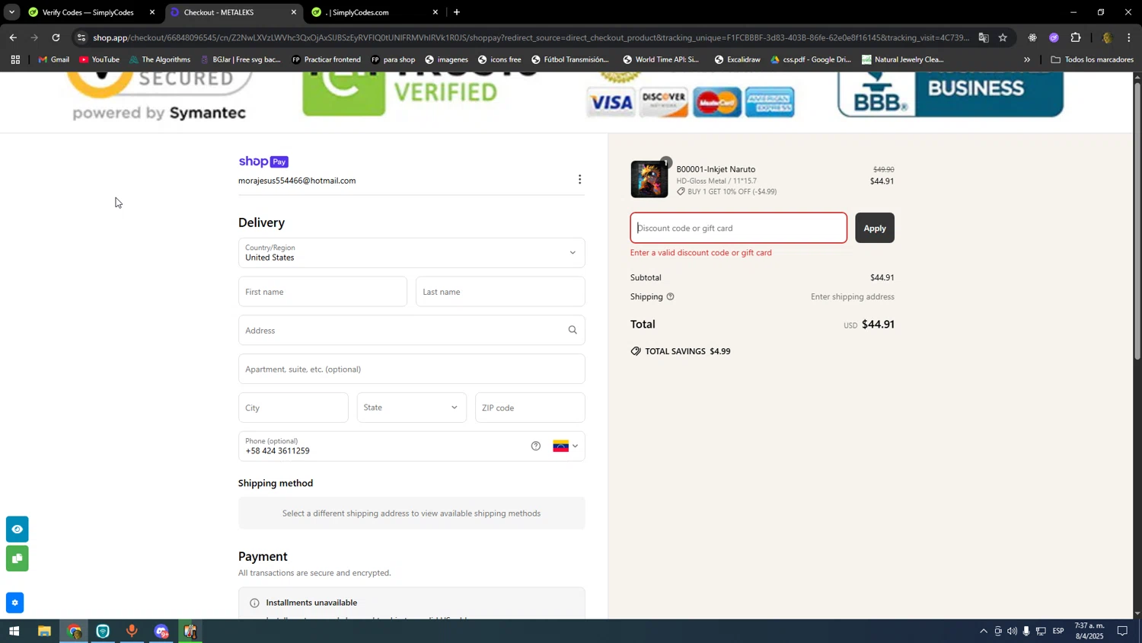Open the three-dot account options menu
The height and width of the screenshot is (643, 1142).
[x=579, y=180]
